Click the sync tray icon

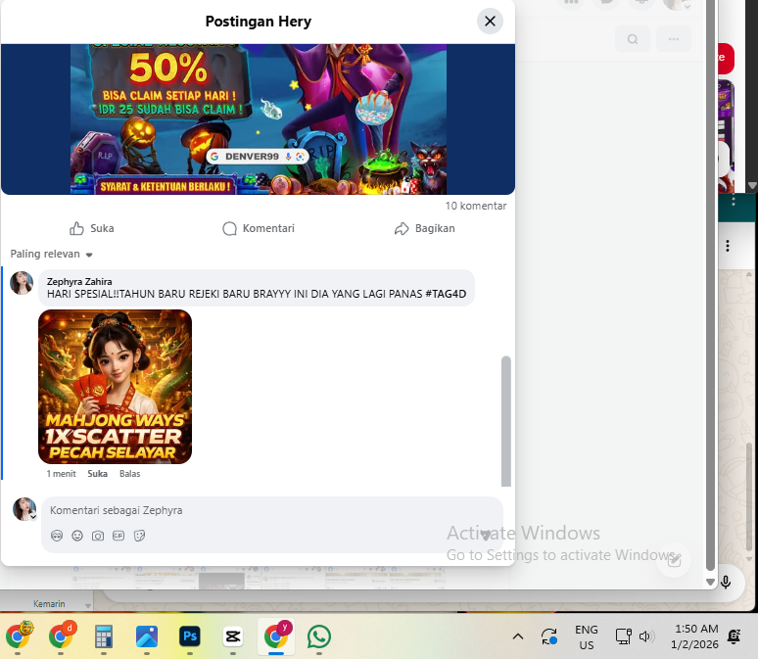tap(549, 636)
